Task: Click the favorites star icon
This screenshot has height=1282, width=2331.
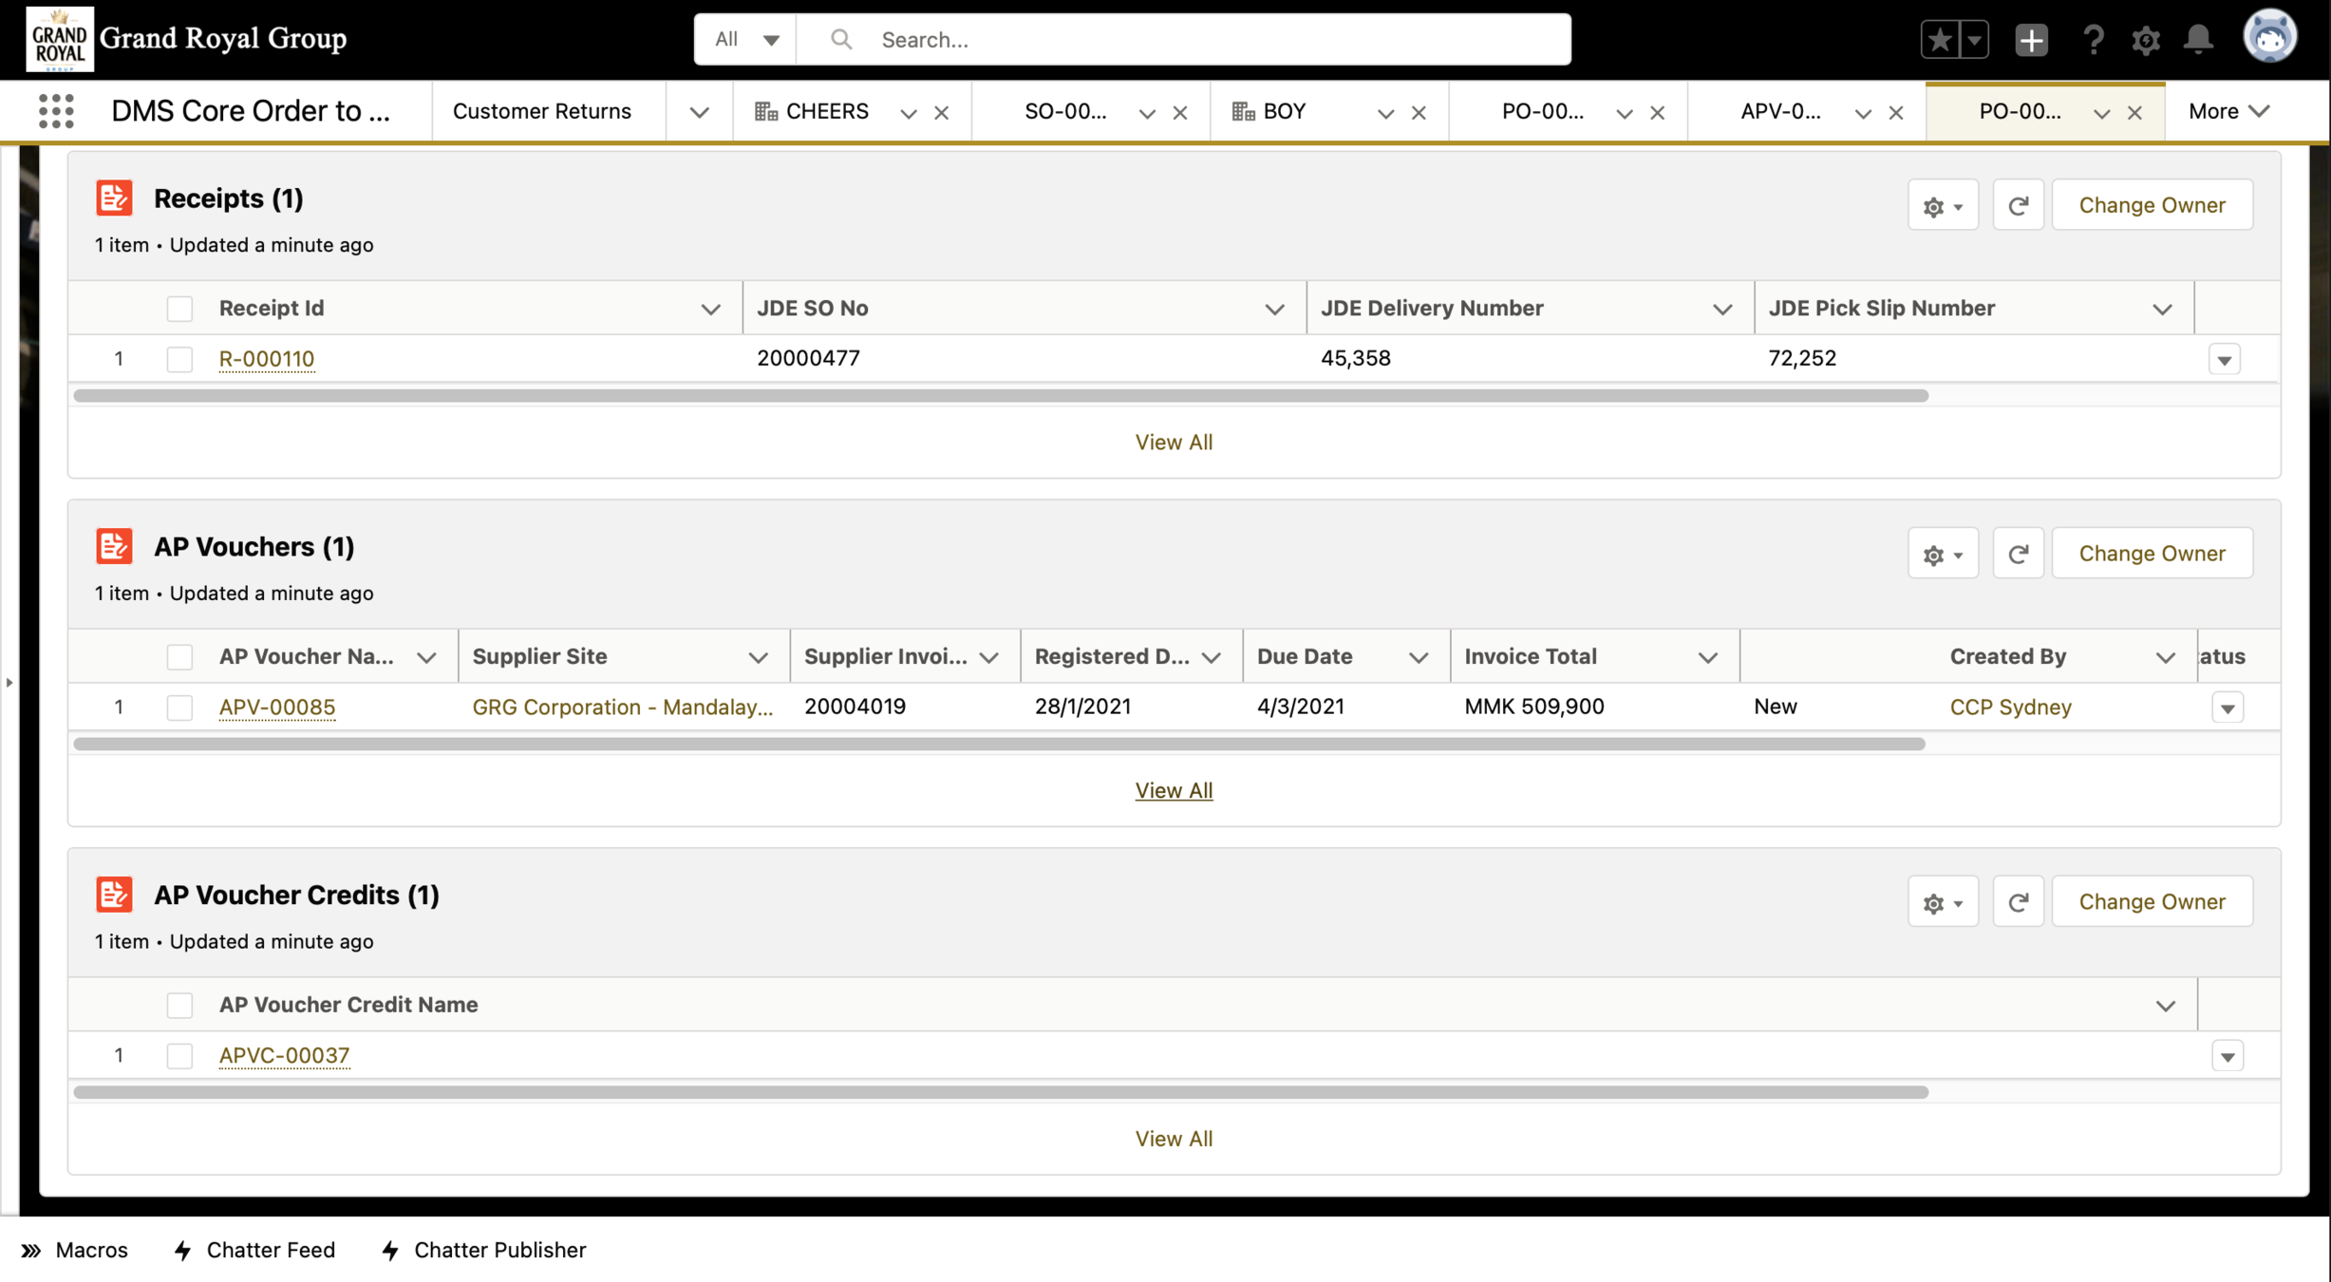Action: (x=1940, y=39)
